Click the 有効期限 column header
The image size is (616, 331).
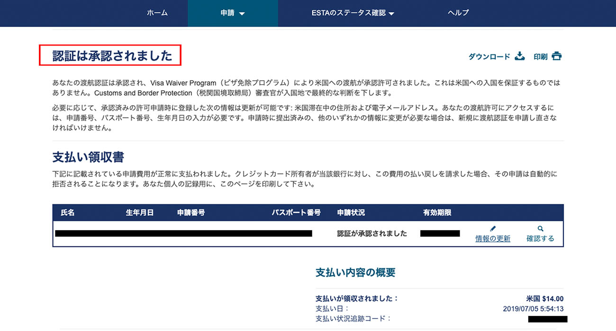pos(437,213)
